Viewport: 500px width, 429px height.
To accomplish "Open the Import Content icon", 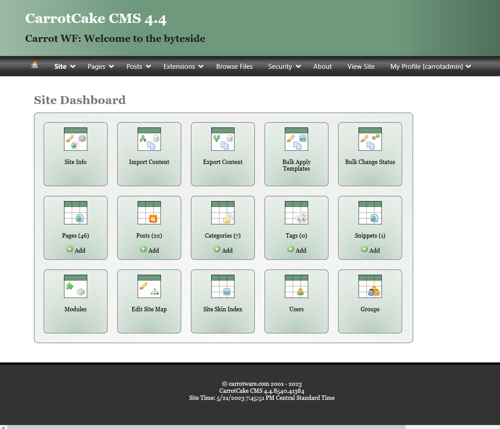I will [149, 139].
